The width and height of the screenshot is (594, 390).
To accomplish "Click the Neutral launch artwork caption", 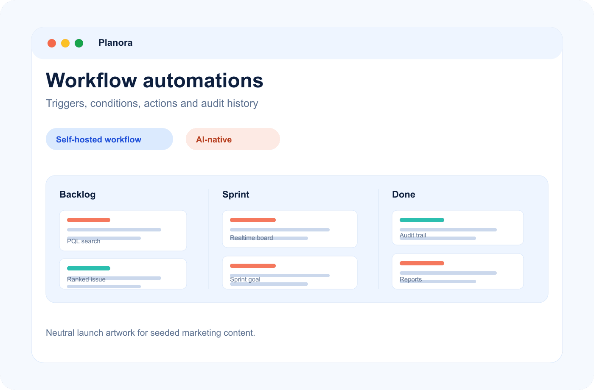I will click(151, 333).
